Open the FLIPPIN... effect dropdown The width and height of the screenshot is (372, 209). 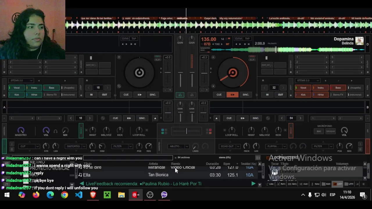point(276,146)
